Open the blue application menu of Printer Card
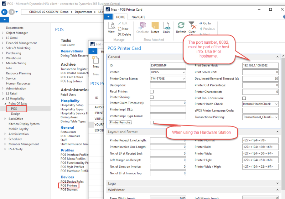The width and height of the screenshot is (285, 199). pos(108,17)
